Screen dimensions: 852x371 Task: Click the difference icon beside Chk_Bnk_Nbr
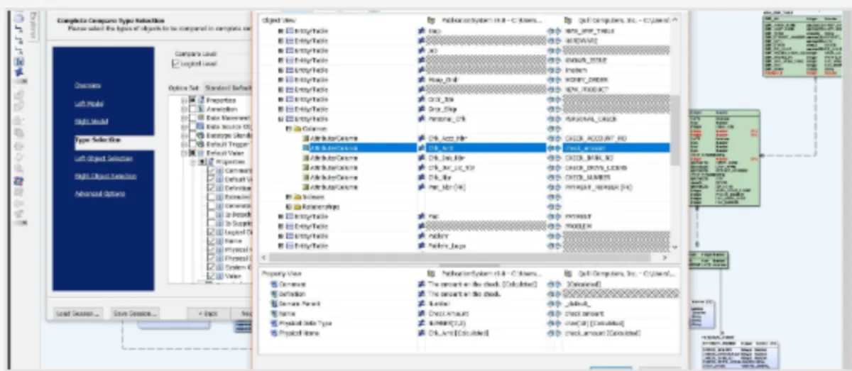pyautogui.click(x=421, y=157)
